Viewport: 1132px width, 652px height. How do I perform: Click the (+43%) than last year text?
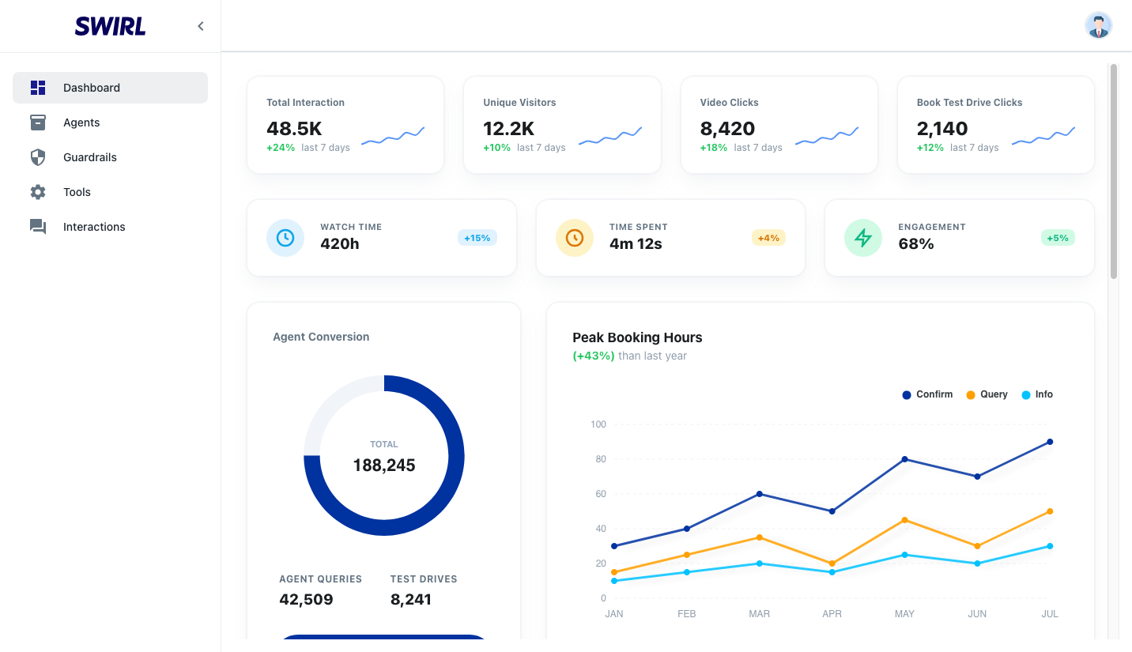(630, 356)
